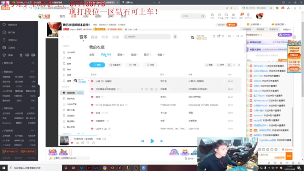Collapse playlist section with caret arrow
The width and height of the screenshot is (304, 171).
pos(83,134)
